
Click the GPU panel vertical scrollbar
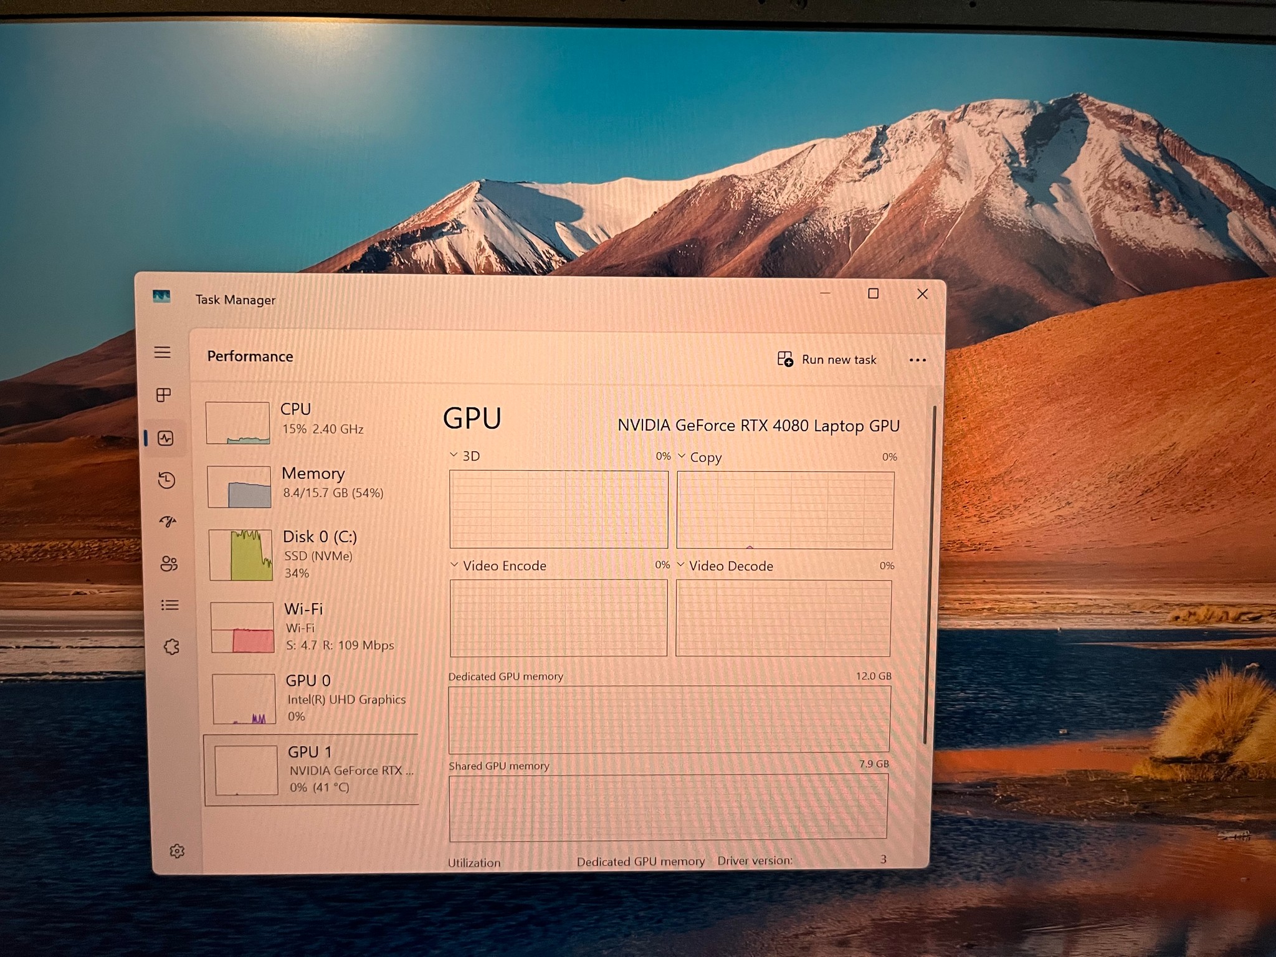pyautogui.click(x=930, y=573)
